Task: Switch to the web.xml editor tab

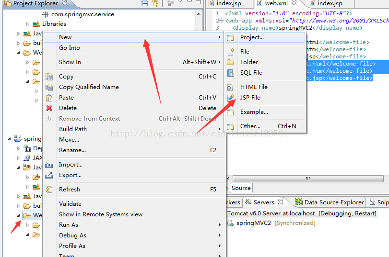Action: click(276, 3)
